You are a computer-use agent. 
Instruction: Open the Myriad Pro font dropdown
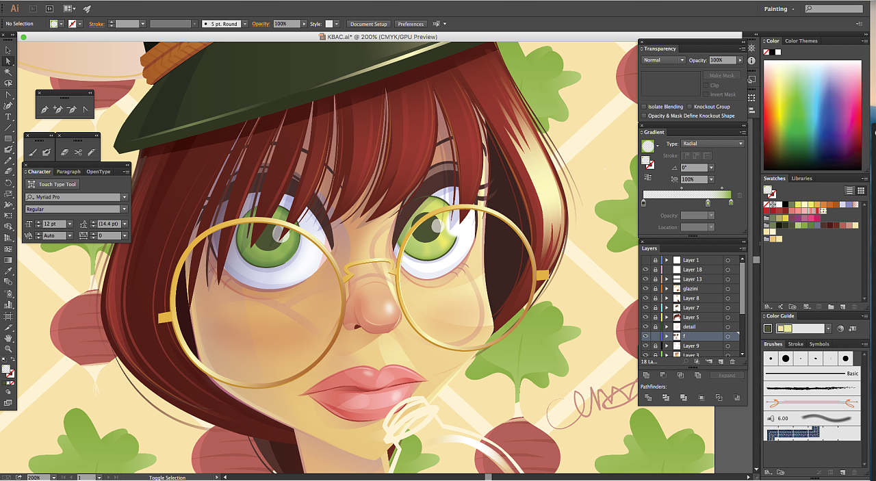(124, 197)
